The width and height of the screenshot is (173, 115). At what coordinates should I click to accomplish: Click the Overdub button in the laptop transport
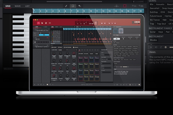[105, 23]
